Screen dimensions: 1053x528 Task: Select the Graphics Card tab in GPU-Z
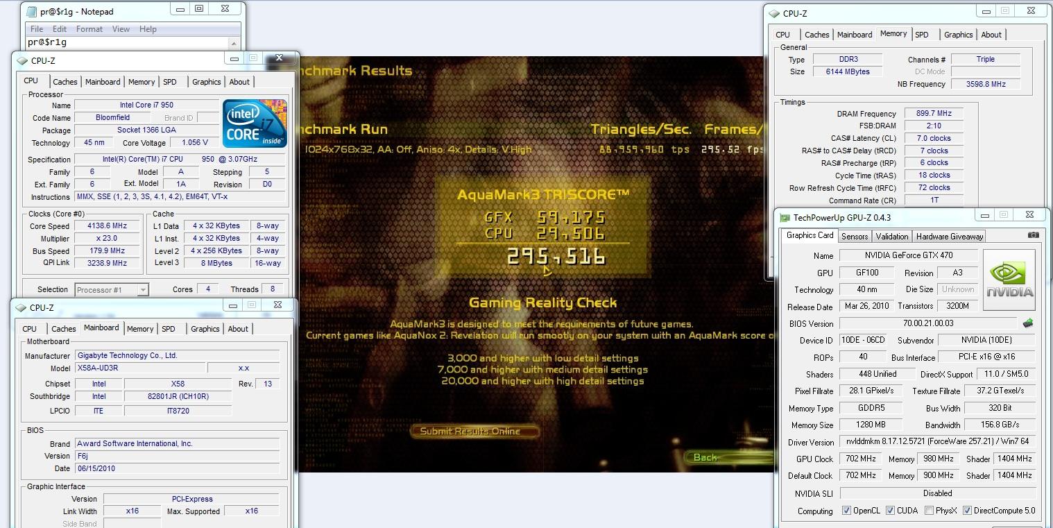click(x=810, y=235)
